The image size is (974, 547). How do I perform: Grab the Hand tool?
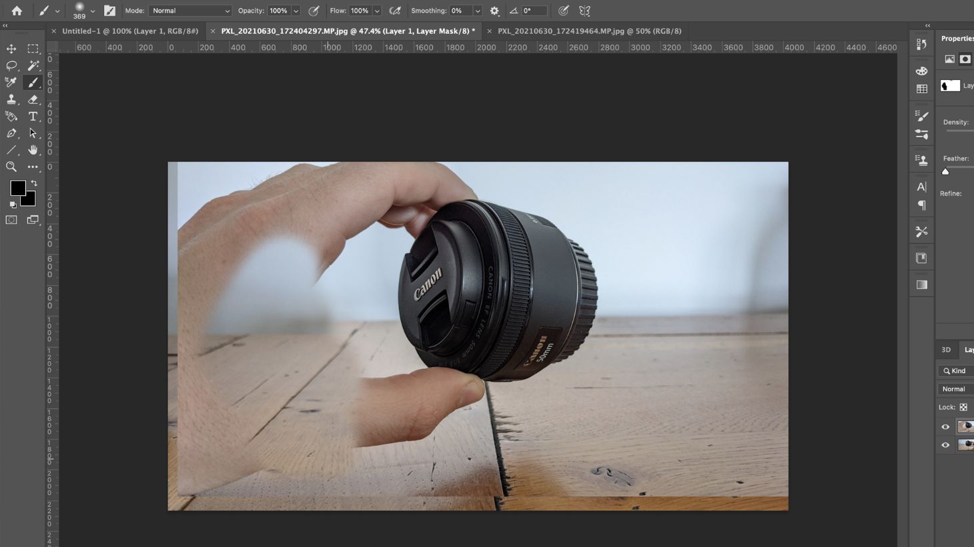pos(33,150)
